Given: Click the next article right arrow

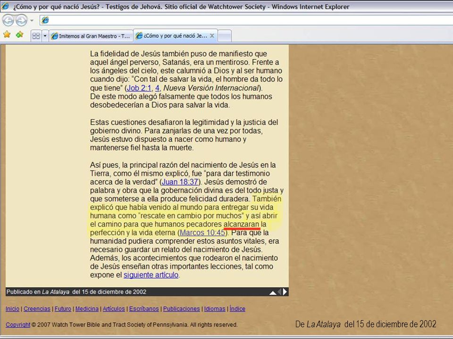Looking at the screenshot, I should (285, 292).
